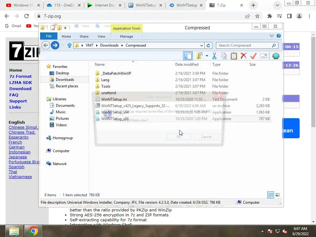Open the taskbar clock showing 6:07 AM
316x237 pixels.
click(x=300, y=231)
